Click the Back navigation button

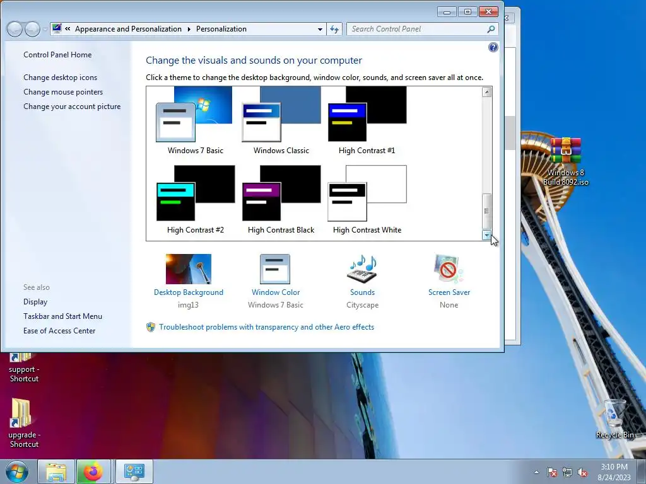[15, 29]
